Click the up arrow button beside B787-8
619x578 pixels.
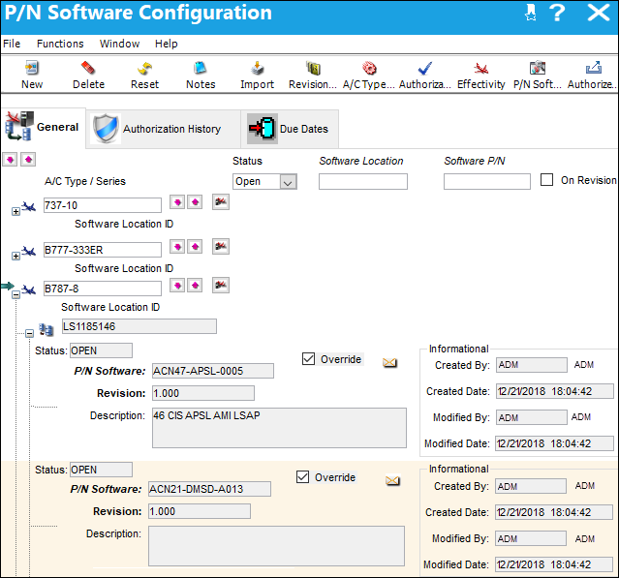[195, 286]
